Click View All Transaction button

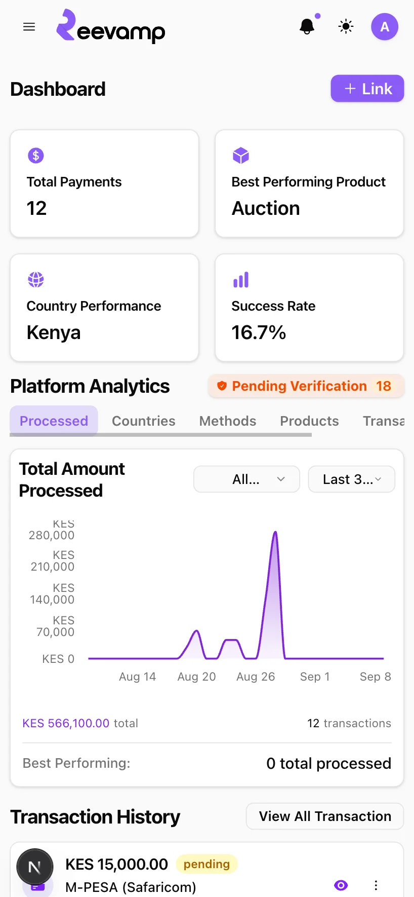tap(325, 816)
